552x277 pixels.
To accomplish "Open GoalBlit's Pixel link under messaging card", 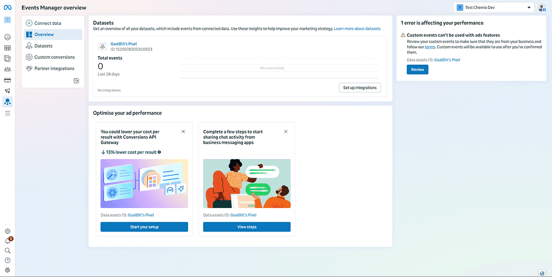I will (x=243, y=215).
